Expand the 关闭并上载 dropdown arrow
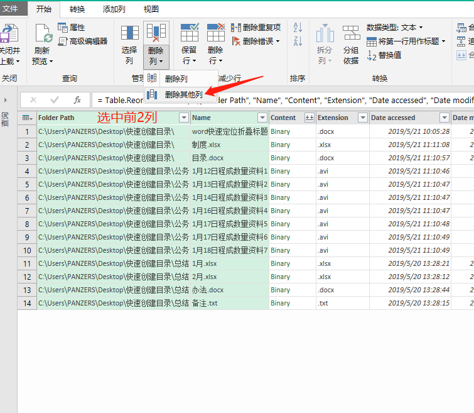Image resolution: width=474 pixels, height=413 pixels. (x=18, y=62)
